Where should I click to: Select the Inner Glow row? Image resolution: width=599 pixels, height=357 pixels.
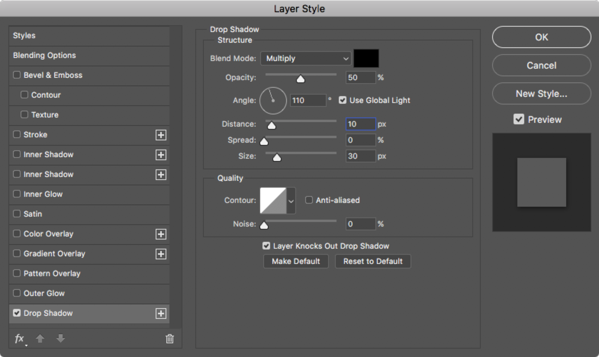[x=89, y=194]
